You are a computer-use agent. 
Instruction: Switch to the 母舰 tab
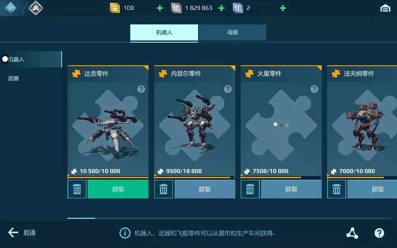tap(232, 32)
